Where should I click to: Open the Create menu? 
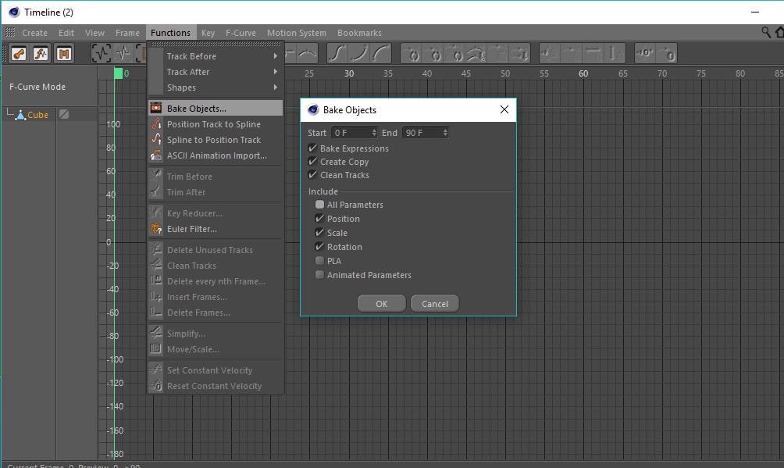coord(34,33)
